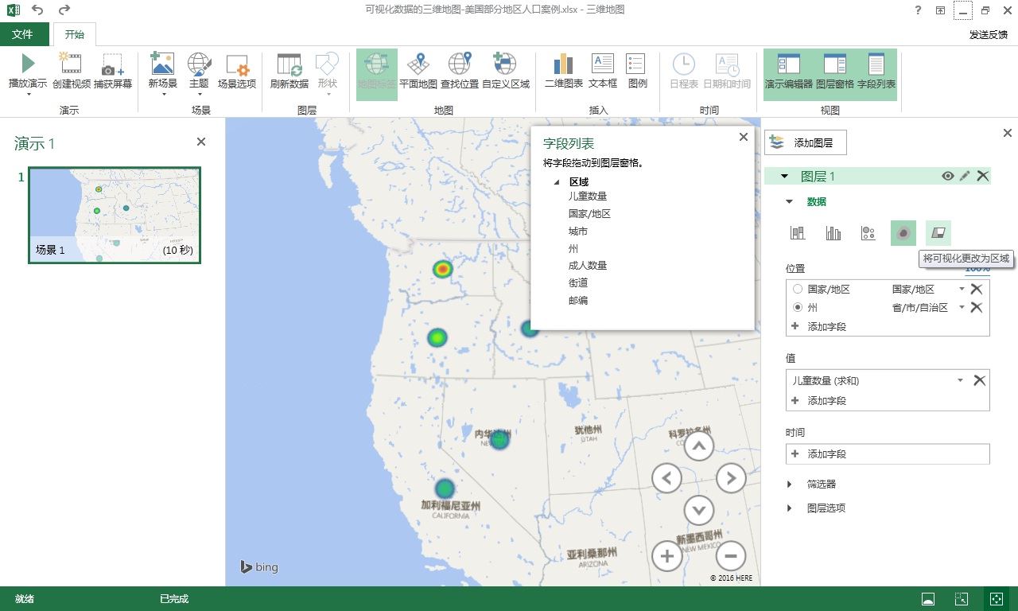Select 成人数量 in the field list
Image resolution: width=1018 pixels, height=611 pixels.
pyautogui.click(x=588, y=266)
